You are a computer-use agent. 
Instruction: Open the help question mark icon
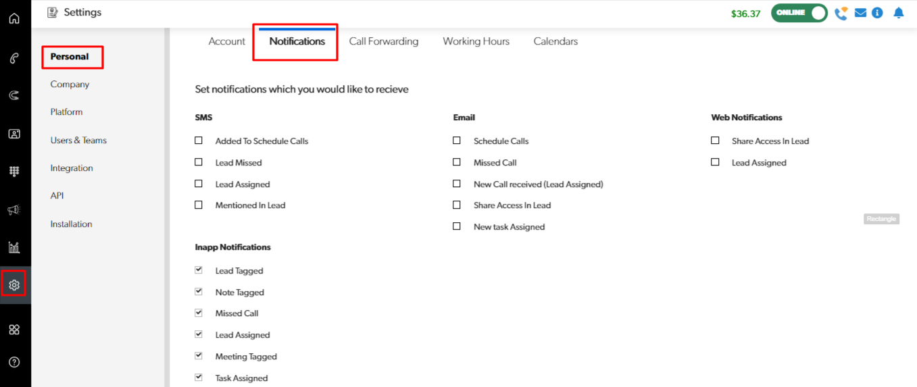tap(14, 362)
